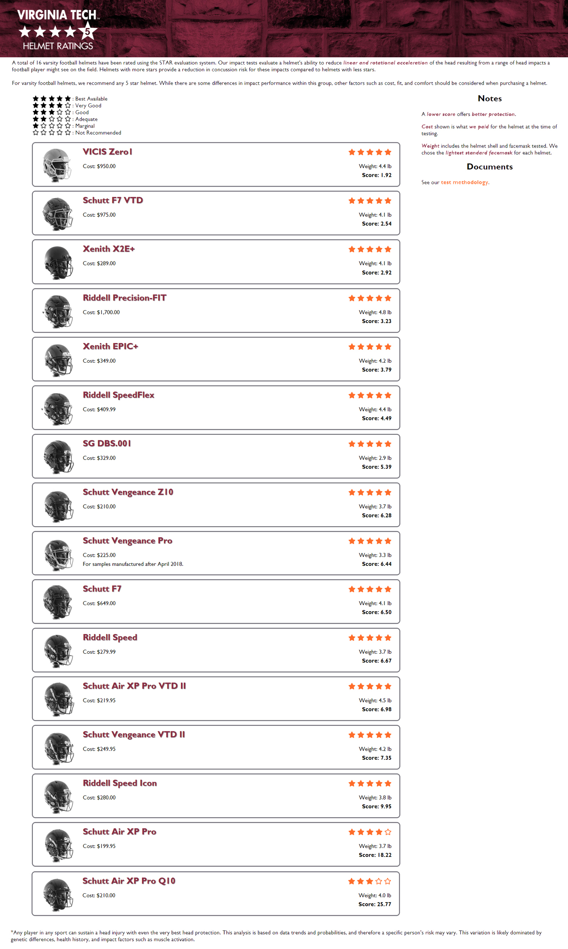
Task: Open the Schutt Vengeance Z10 title link
Action: pyautogui.click(x=128, y=492)
